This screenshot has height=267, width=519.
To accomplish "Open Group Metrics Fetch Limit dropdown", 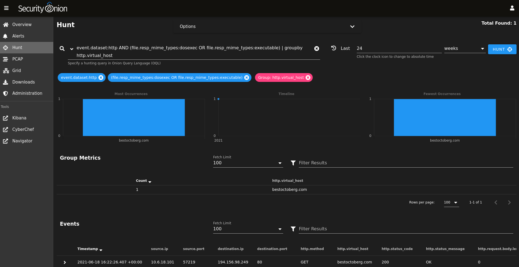I will tap(248, 163).
